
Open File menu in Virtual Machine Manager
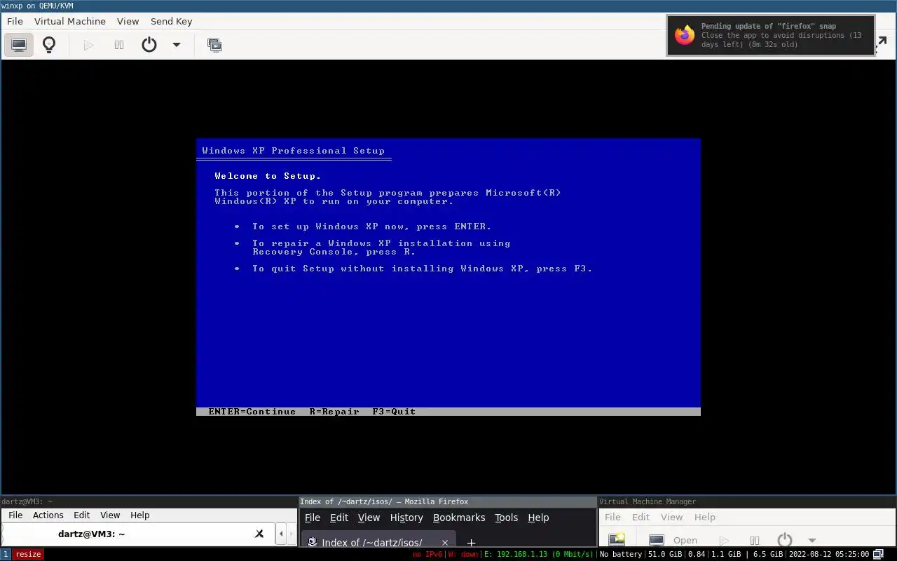(x=612, y=517)
